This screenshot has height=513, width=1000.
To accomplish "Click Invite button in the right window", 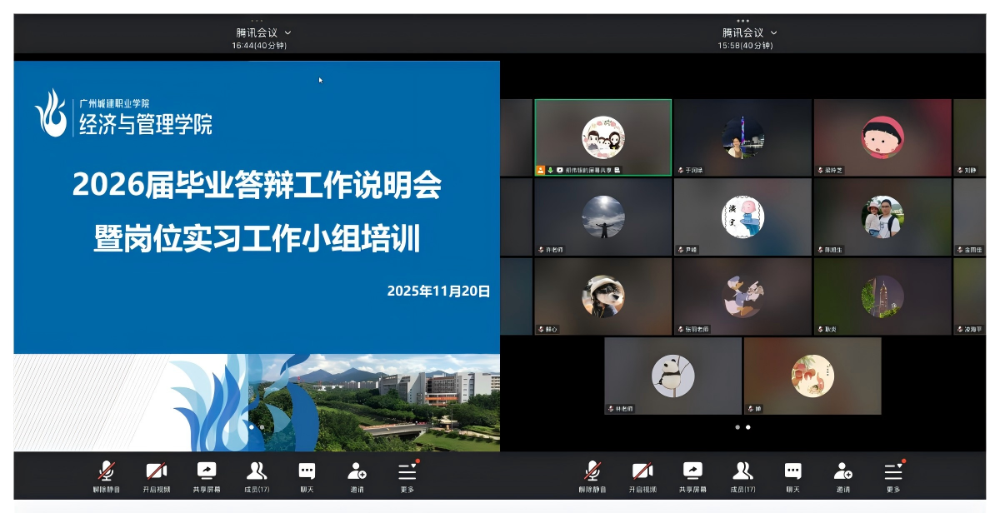I will point(843,472).
